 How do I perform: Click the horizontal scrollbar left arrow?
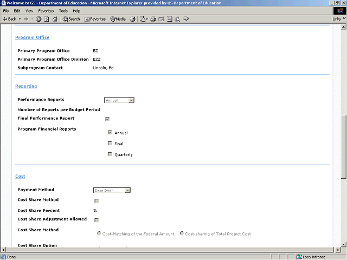coord(3,250)
